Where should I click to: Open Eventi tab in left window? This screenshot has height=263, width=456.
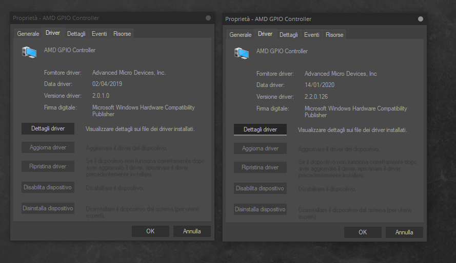click(99, 34)
